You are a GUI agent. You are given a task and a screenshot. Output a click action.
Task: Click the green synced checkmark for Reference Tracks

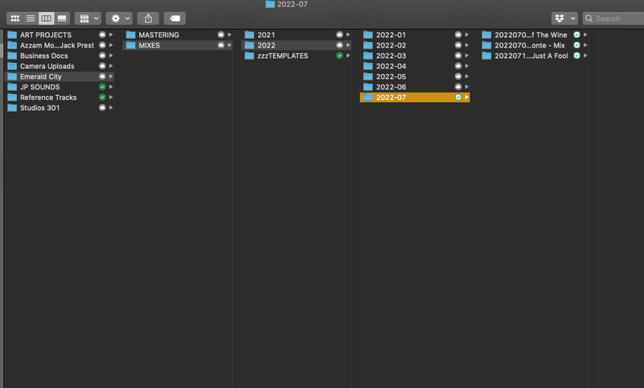pos(102,97)
